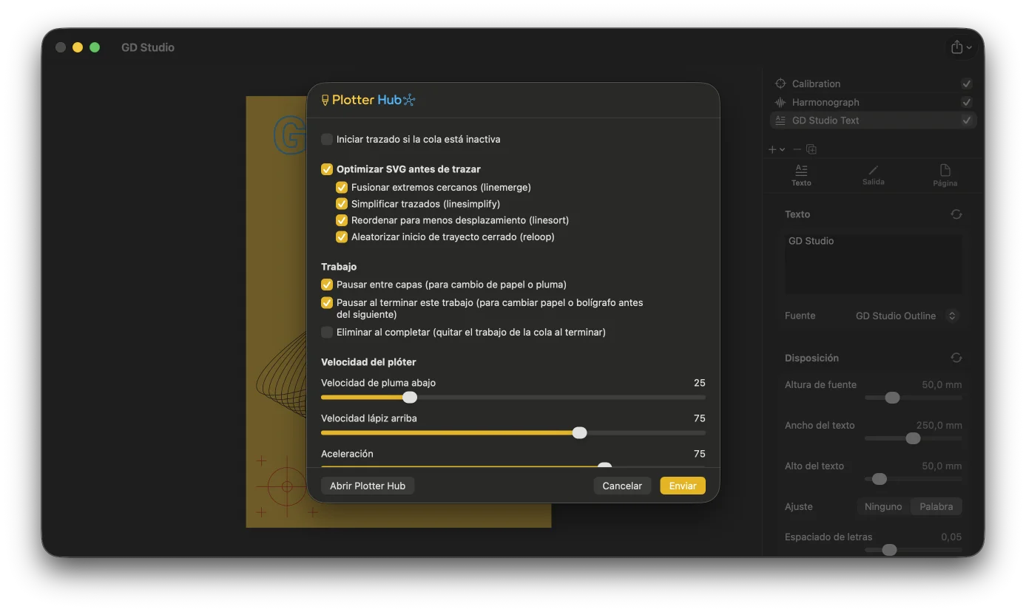1026x612 pixels.
Task: Click the Abrir Plotter Hub button
Action: [368, 486]
